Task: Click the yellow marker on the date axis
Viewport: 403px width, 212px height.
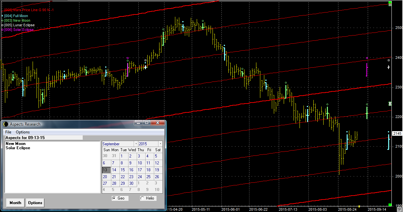Action: coord(360,206)
